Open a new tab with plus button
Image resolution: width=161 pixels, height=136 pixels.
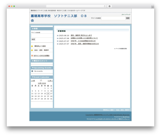153,7
